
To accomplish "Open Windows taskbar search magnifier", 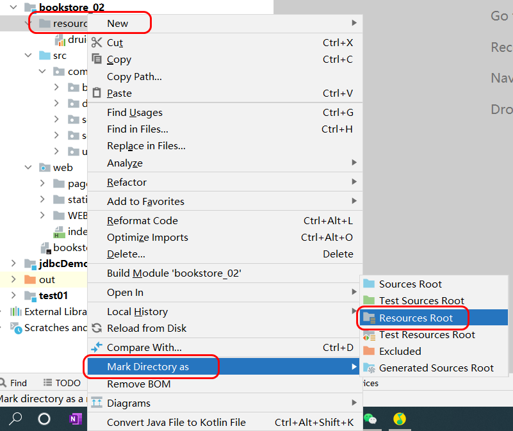I will [x=15, y=419].
